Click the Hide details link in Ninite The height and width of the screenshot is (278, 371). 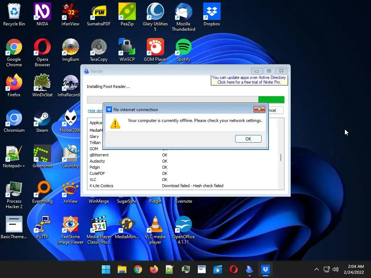tap(95, 111)
